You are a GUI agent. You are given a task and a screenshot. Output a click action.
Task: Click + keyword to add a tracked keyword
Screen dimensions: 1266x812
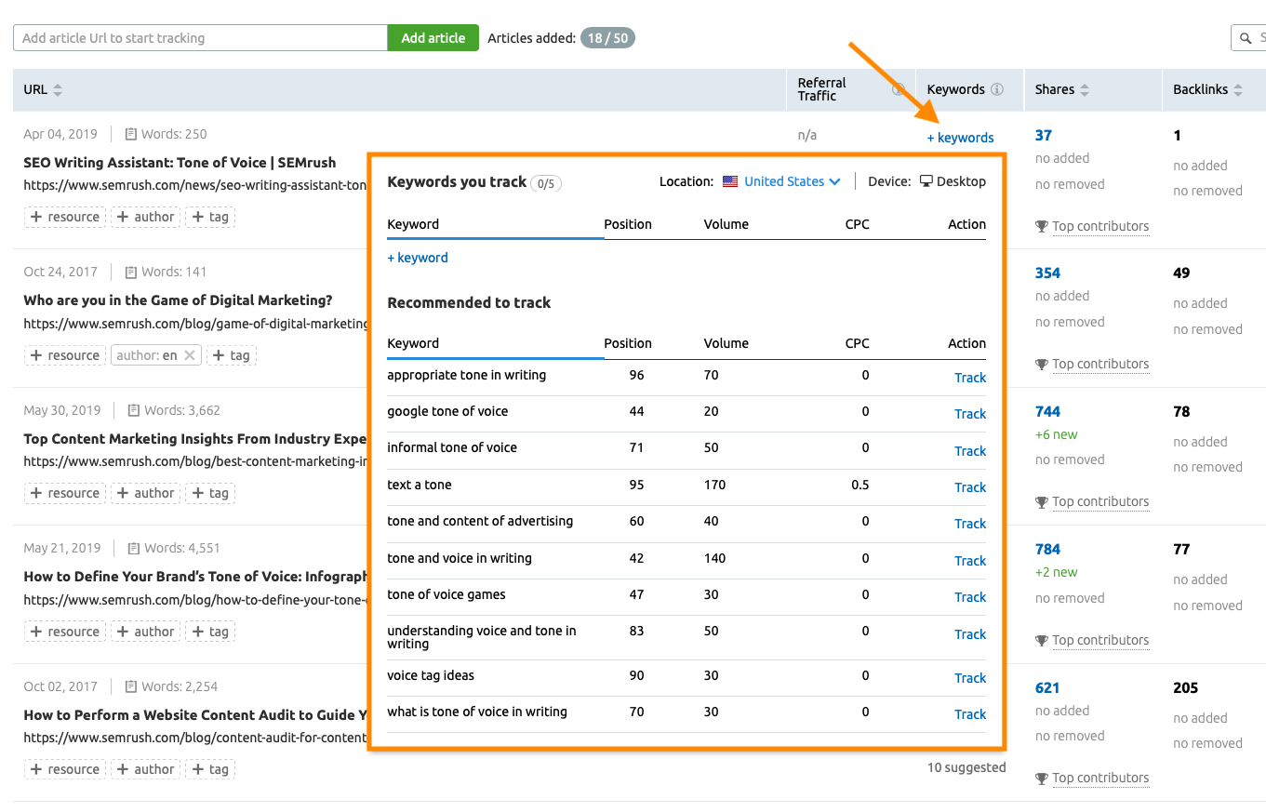pos(417,257)
